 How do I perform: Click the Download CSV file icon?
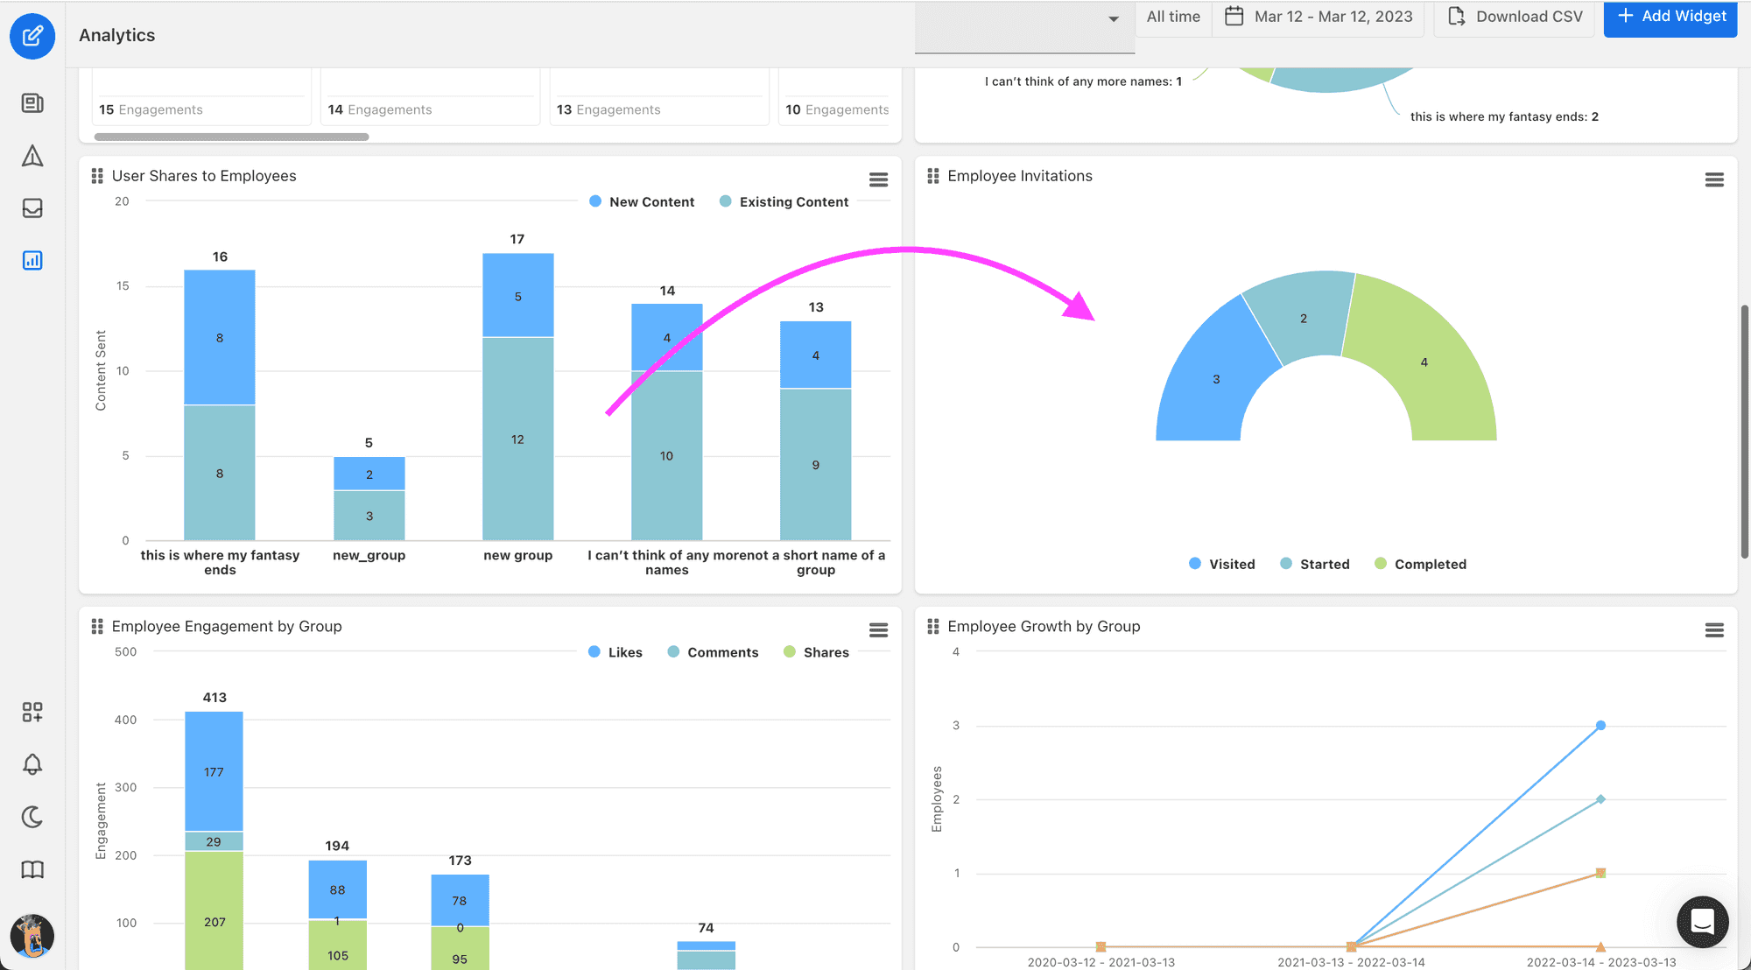coord(1456,16)
